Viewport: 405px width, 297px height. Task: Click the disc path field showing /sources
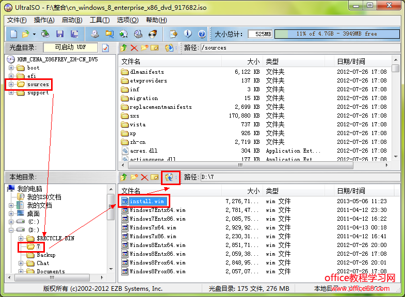[x=300, y=48]
